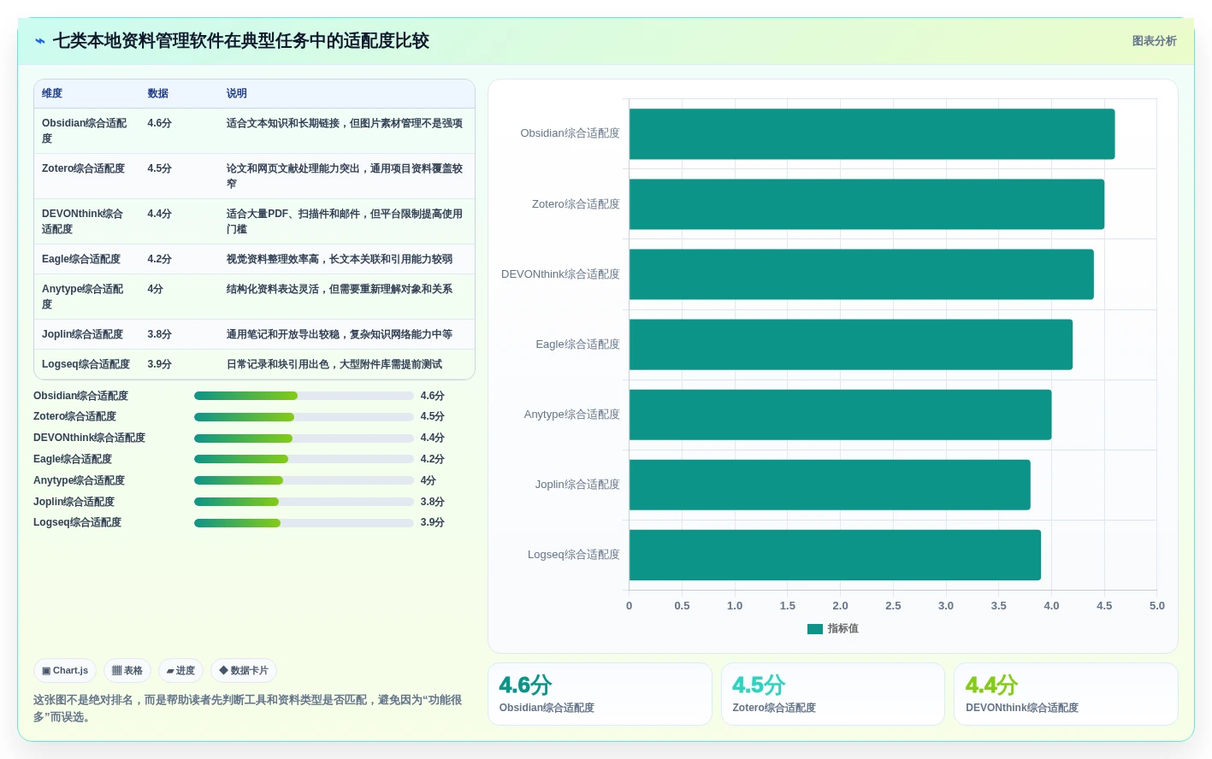Click the Logseq综合适配度 chart axis label

point(573,555)
